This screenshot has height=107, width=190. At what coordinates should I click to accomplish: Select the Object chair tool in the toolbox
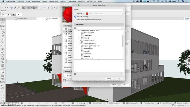(3, 72)
